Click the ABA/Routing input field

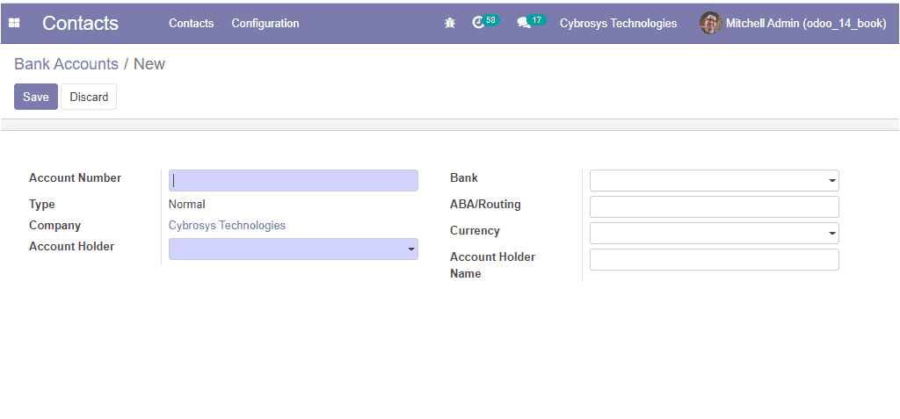tap(715, 206)
